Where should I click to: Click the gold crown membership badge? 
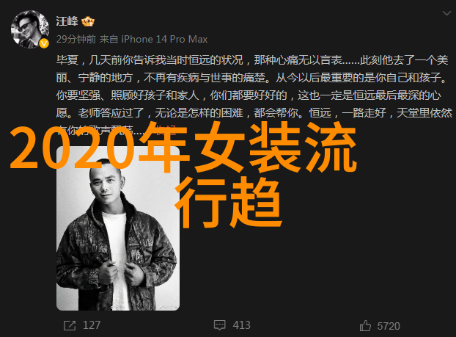[88, 21]
